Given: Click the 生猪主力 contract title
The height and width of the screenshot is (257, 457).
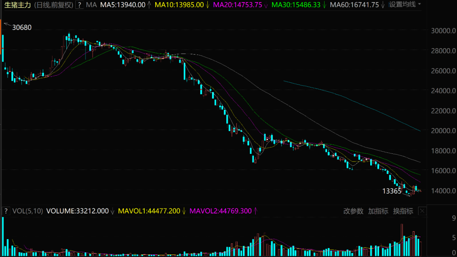Looking at the screenshot, I should point(17,5).
